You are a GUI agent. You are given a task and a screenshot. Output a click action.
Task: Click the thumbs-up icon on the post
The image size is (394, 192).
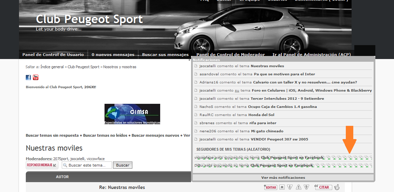(337, 187)
